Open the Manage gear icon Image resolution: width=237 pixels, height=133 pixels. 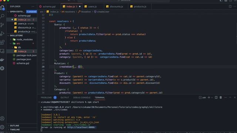[x=2, y=127]
